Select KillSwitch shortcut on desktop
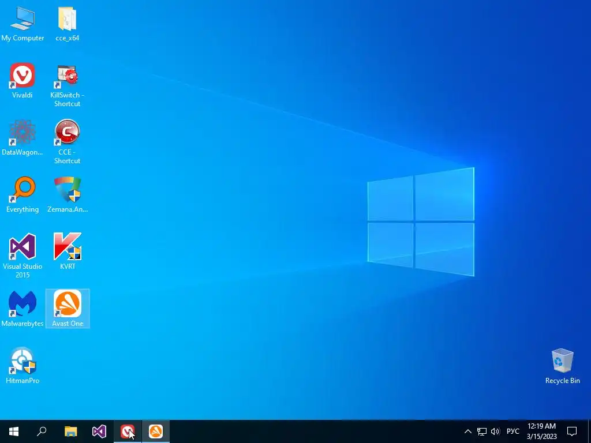The width and height of the screenshot is (591, 443). [x=67, y=85]
